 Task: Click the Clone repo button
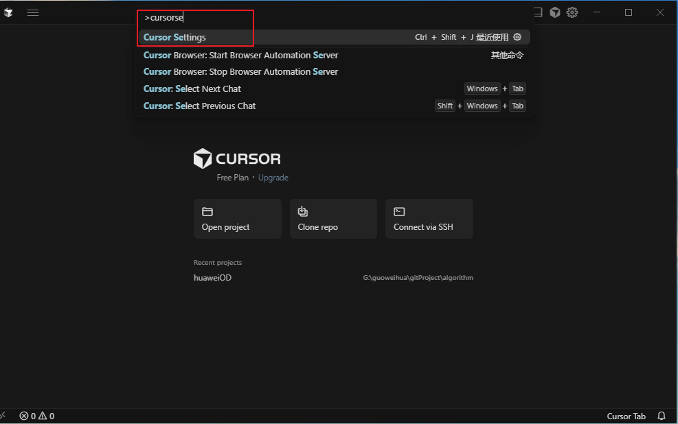pos(333,219)
